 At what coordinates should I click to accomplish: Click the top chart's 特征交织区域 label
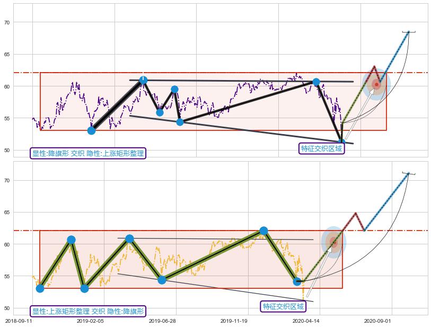click(322, 148)
